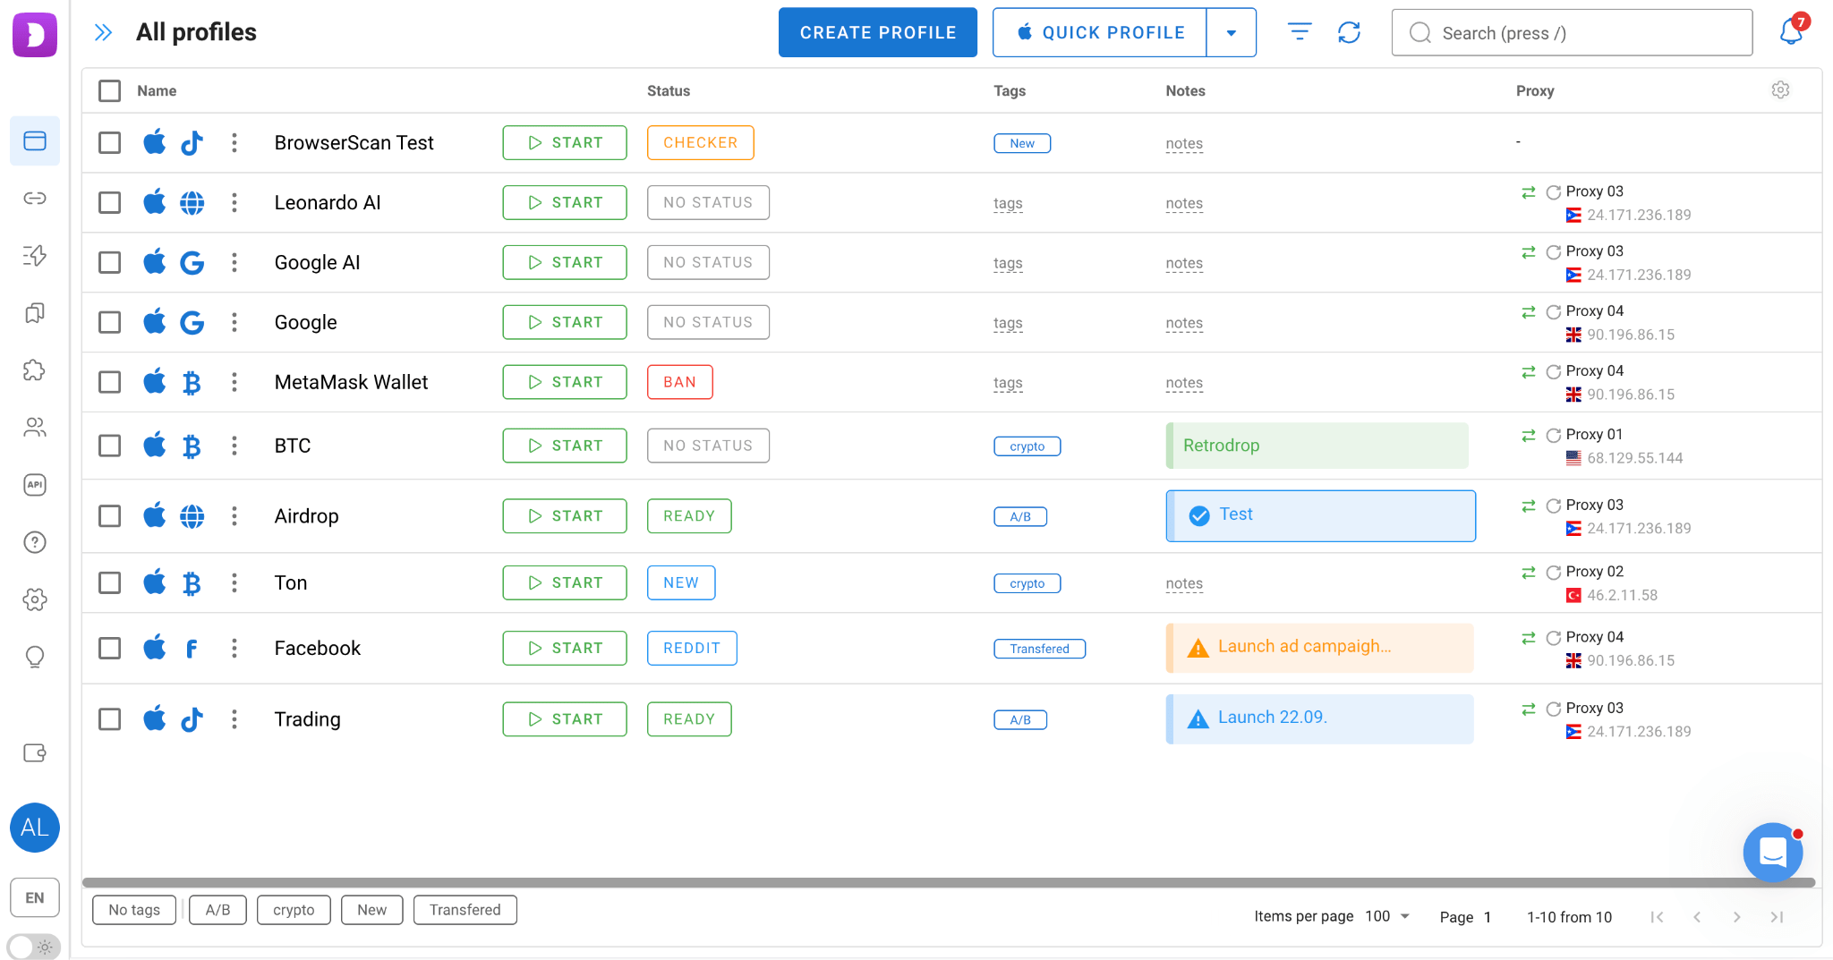Filter by the Transfered tag tab
Viewport: 1833px width, 960px height.
coord(465,910)
